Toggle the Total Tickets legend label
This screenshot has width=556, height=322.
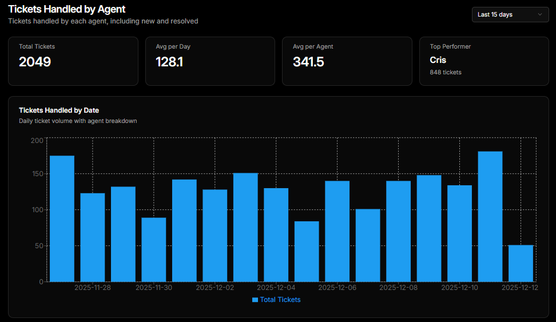coord(280,300)
